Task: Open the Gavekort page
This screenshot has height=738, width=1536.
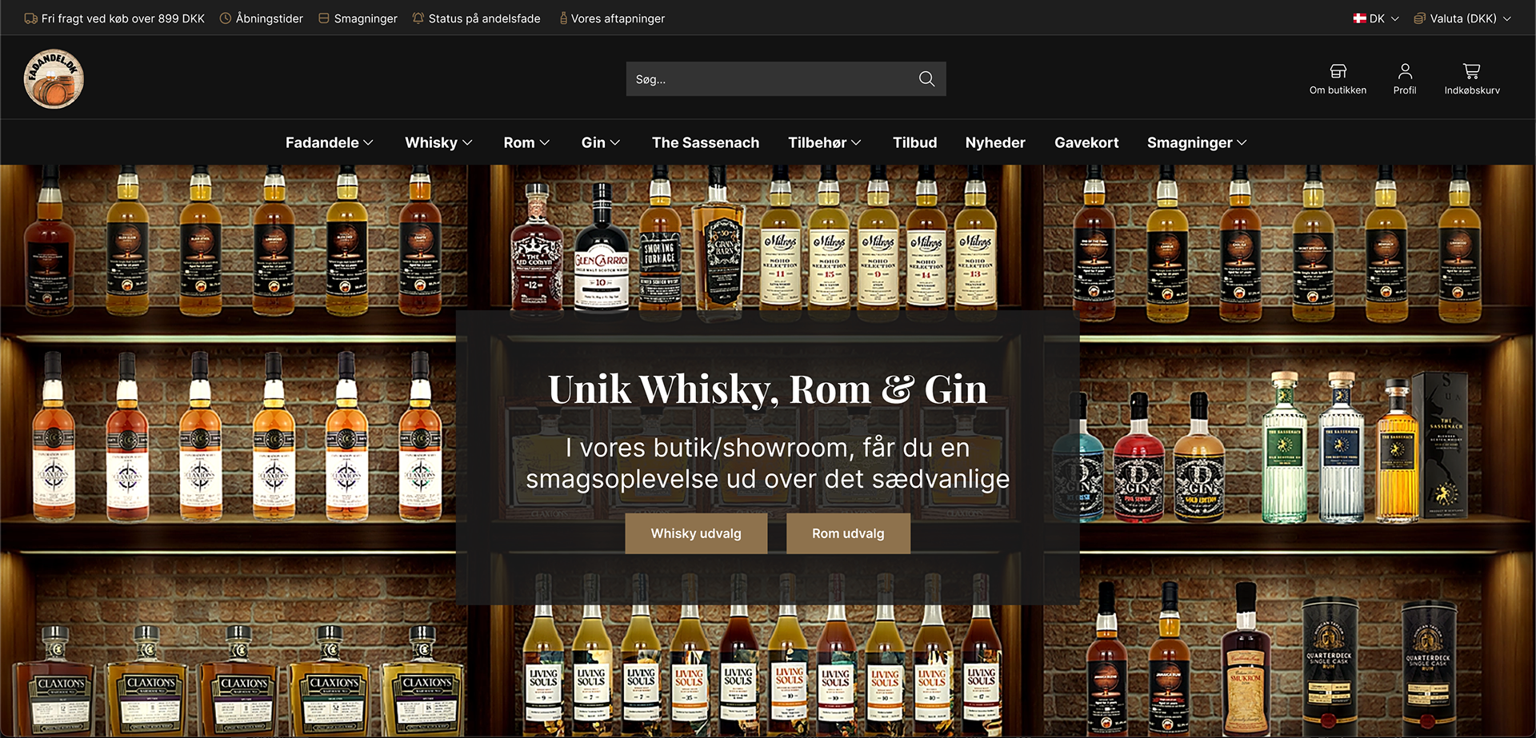Action: pos(1086,142)
